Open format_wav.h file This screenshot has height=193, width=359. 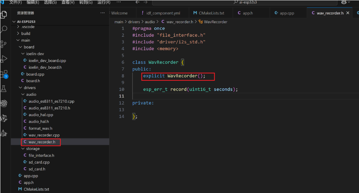[x=60, y=128]
